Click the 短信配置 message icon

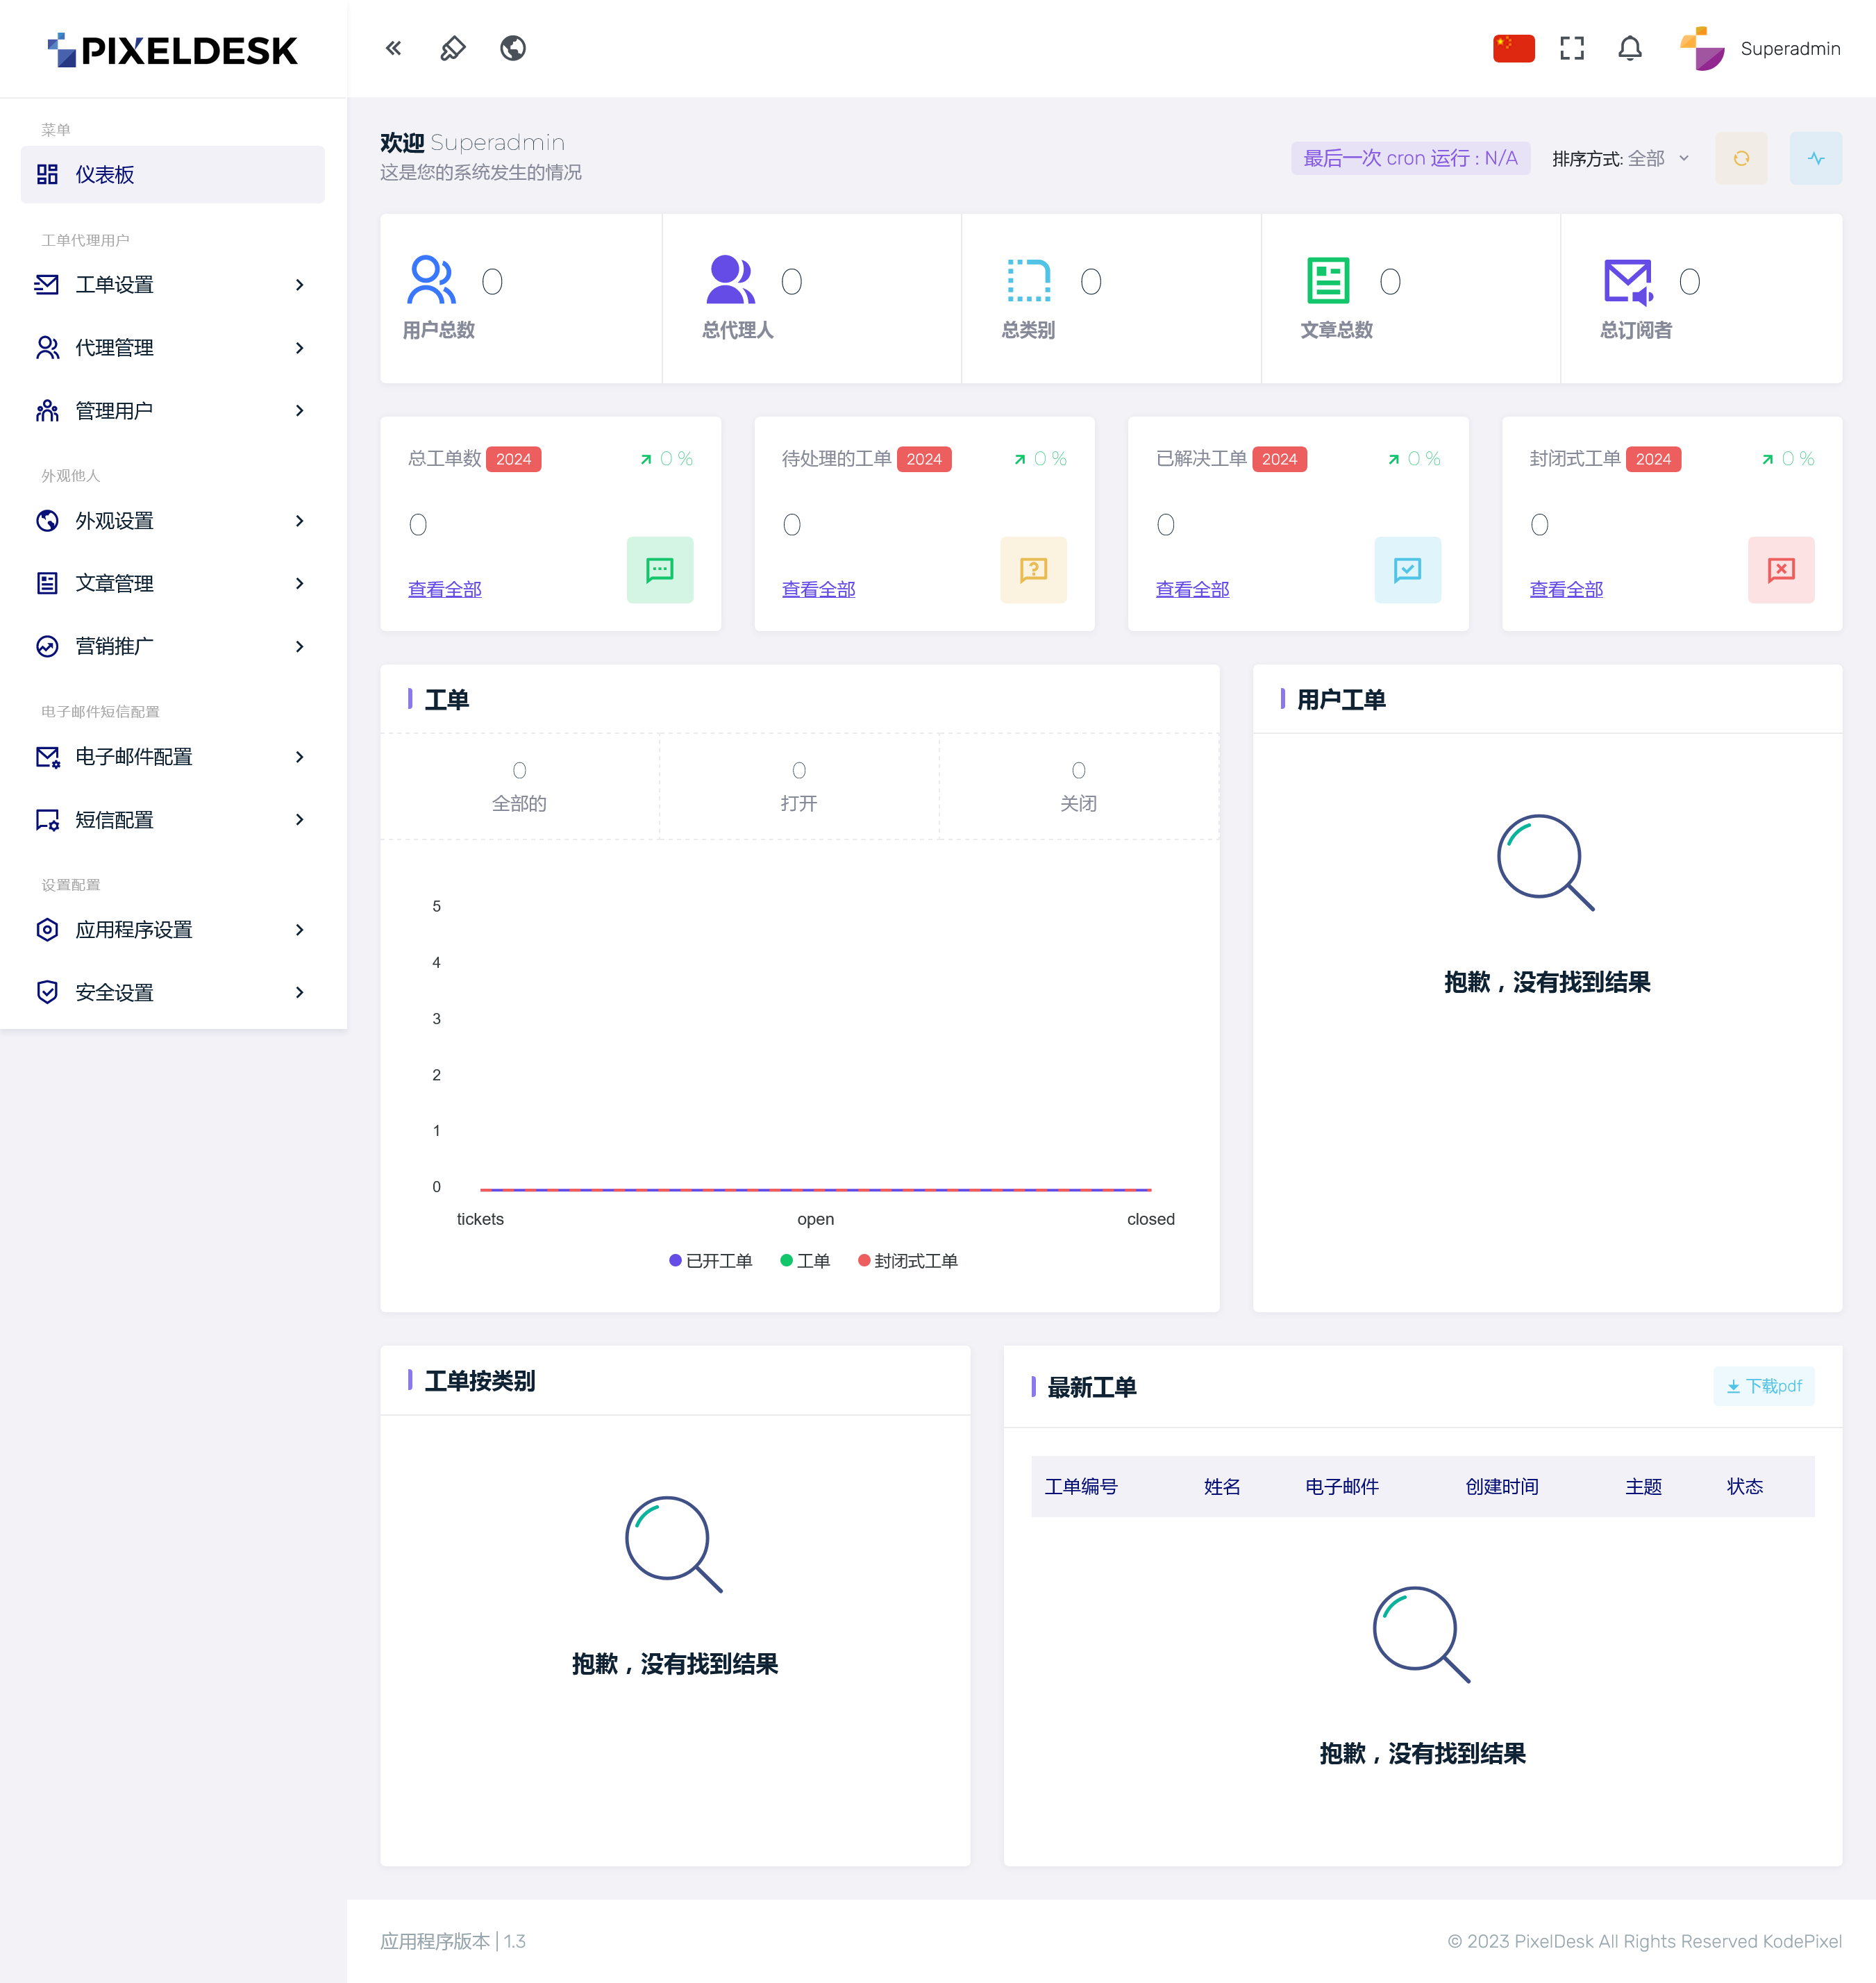click(x=47, y=820)
